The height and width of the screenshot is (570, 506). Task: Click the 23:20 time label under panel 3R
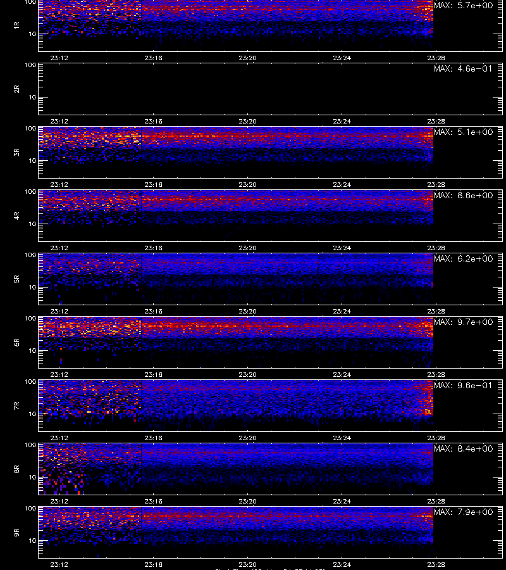pyautogui.click(x=247, y=184)
